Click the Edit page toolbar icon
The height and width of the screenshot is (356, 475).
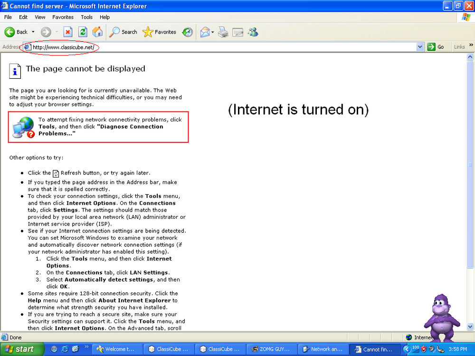238,32
